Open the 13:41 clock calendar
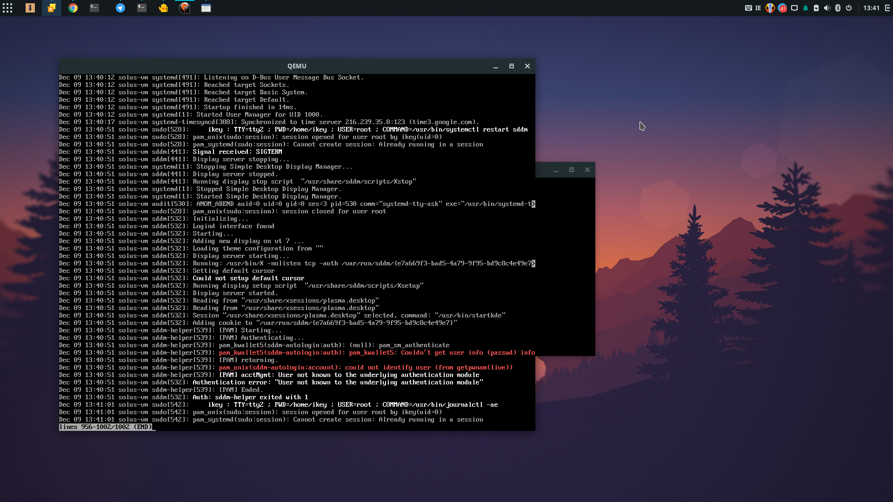This screenshot has height=502, width=893. (x=871, y=8)
